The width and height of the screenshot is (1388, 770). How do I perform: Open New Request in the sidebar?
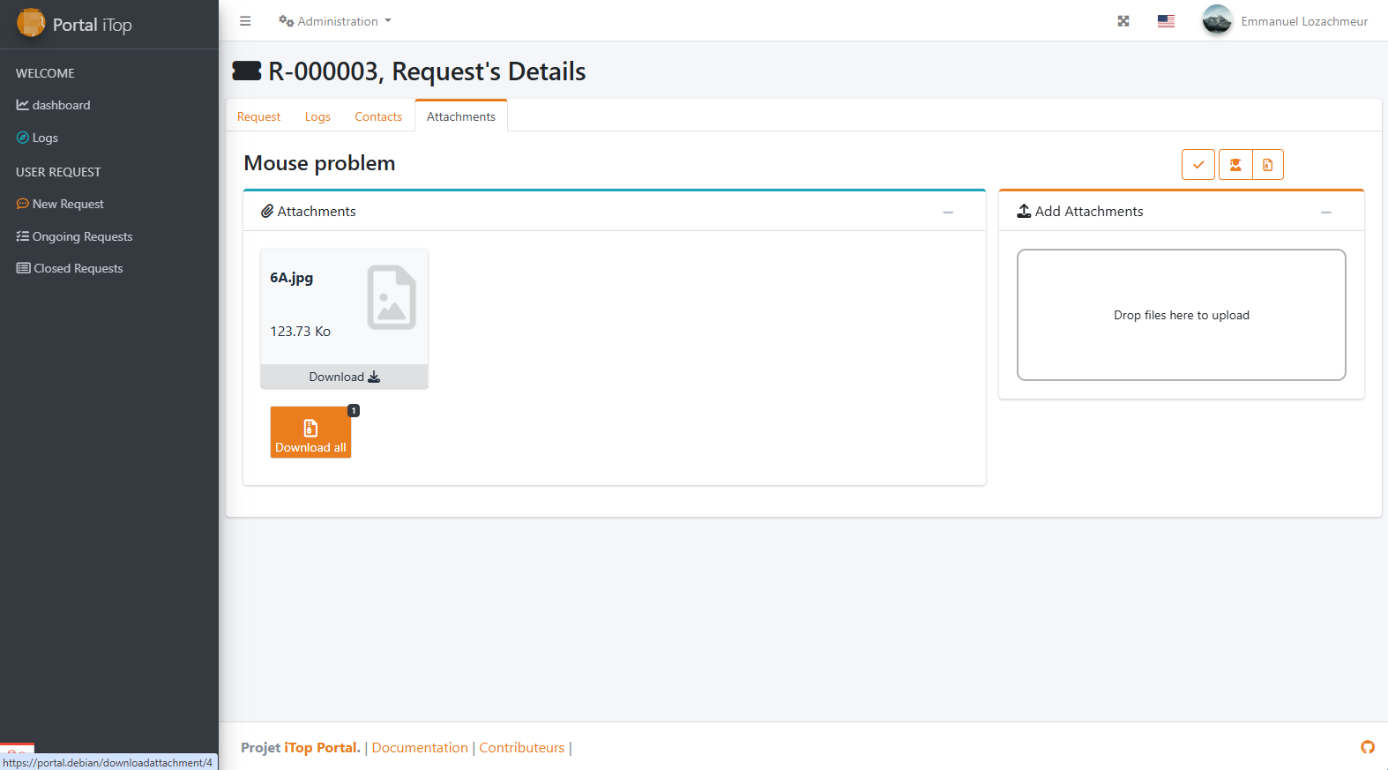(x=68, y=204)
